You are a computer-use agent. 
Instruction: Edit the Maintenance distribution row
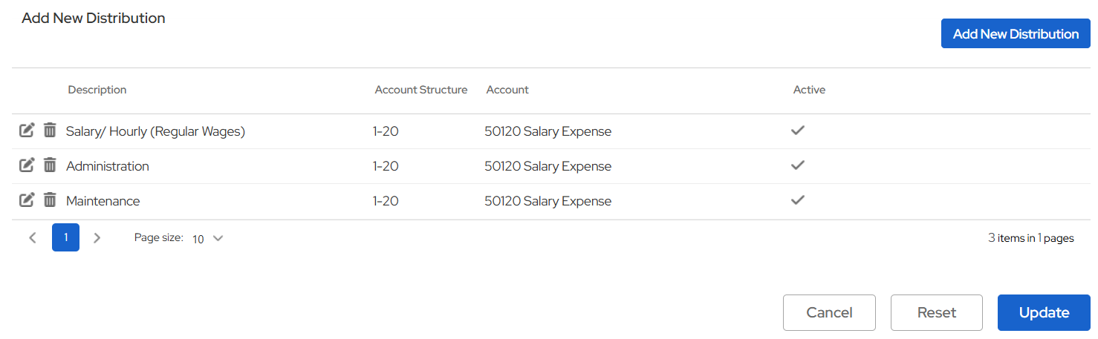pos(26,200)
